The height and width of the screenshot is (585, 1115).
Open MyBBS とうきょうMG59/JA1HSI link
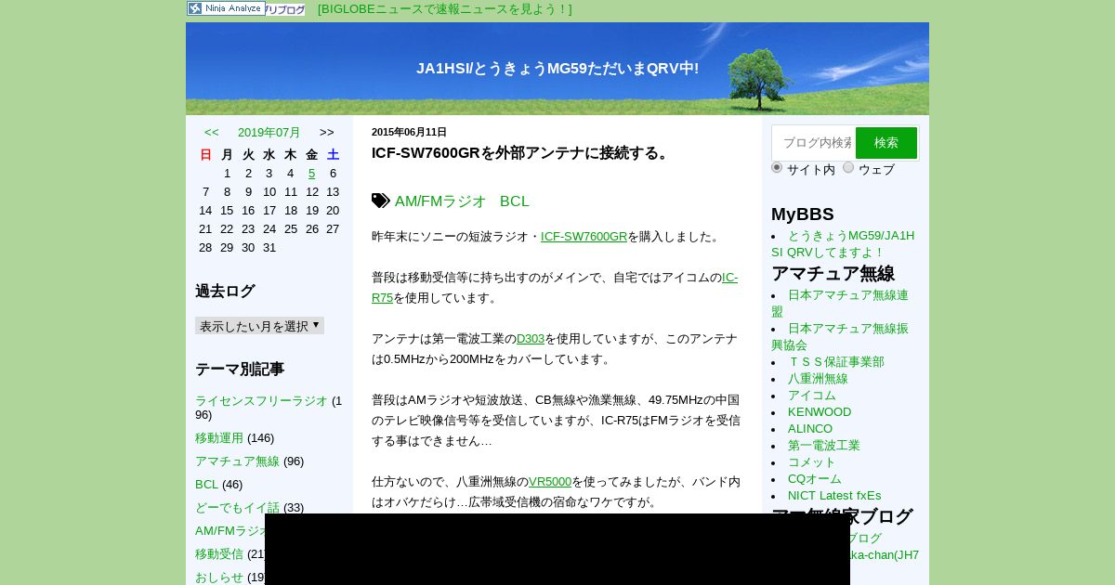click(x=843, y=243)
